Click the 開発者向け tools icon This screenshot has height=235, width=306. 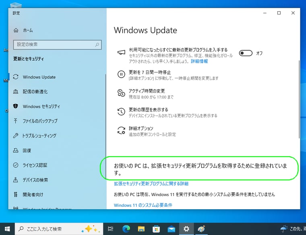pyautogui.click(x=16, y=194)
